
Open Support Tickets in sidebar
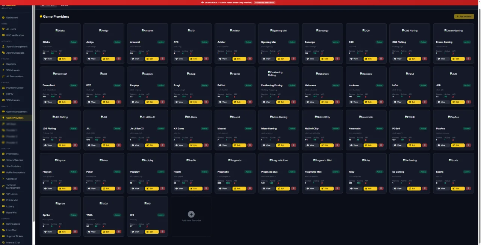(x=17, y=236)
